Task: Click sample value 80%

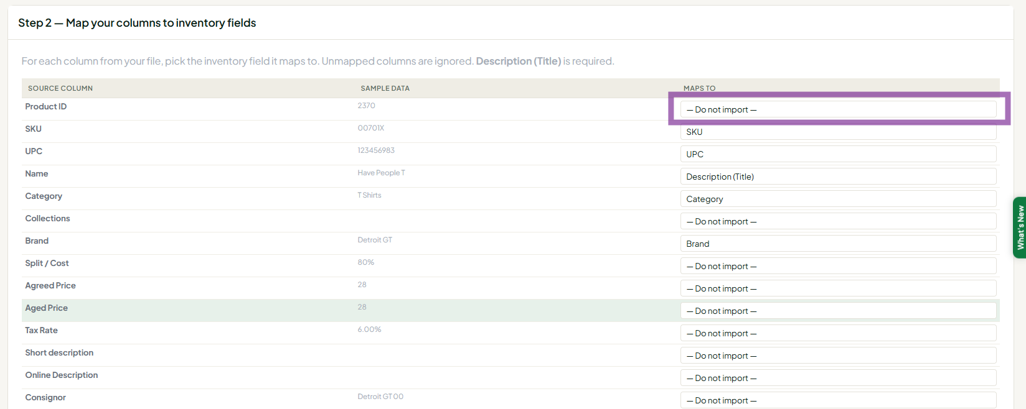Action: 366,262
